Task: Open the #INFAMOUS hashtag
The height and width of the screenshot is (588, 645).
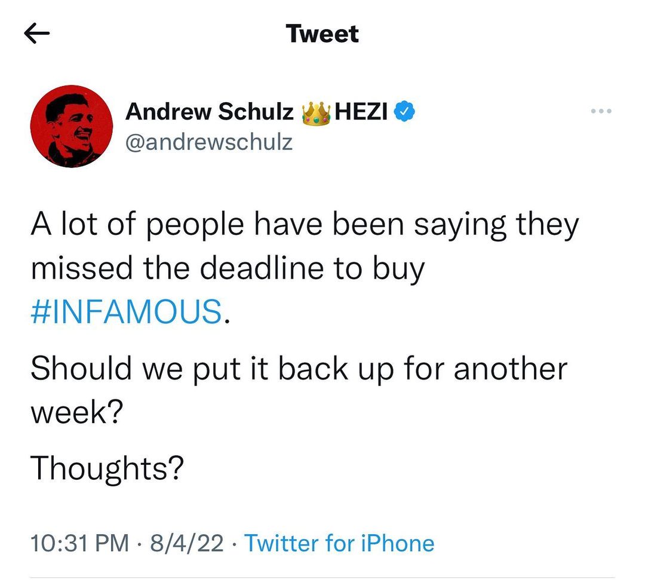Action: 126,312
